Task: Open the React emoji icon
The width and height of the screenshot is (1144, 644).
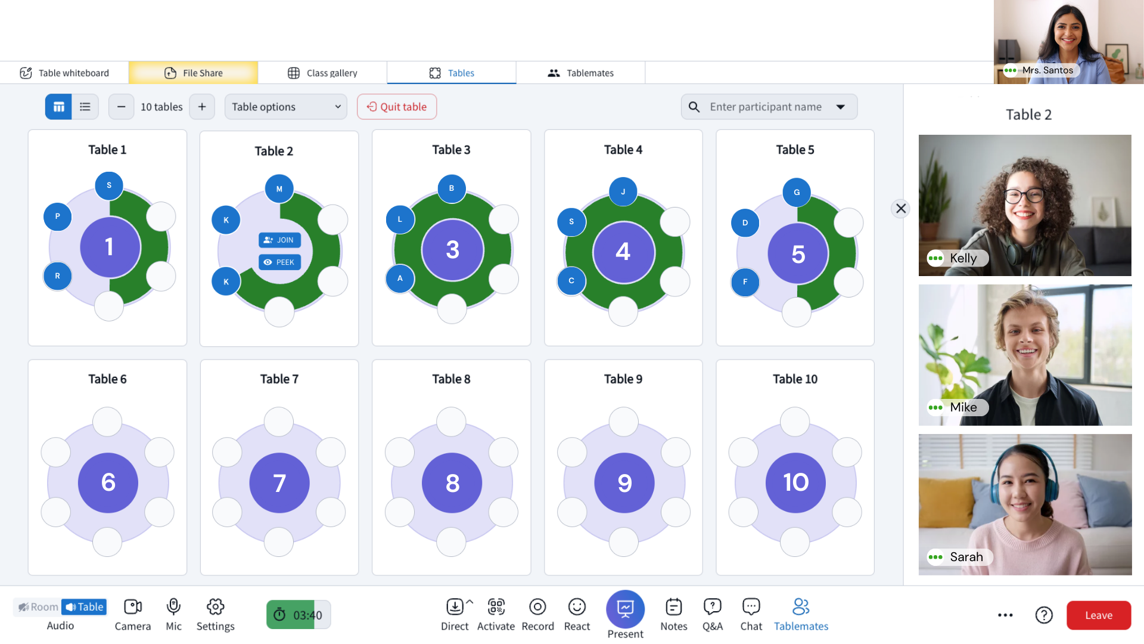Action: click(x=577, y=607)
